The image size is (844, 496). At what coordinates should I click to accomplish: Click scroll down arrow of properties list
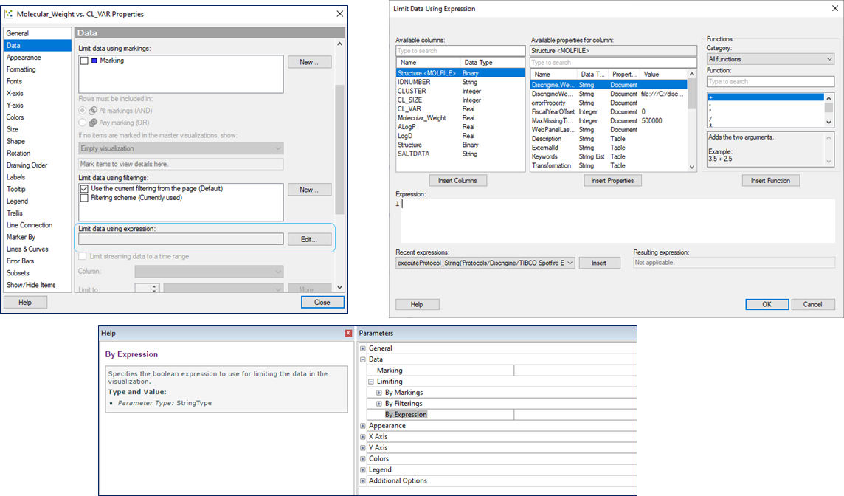click(x=692, y=168)
